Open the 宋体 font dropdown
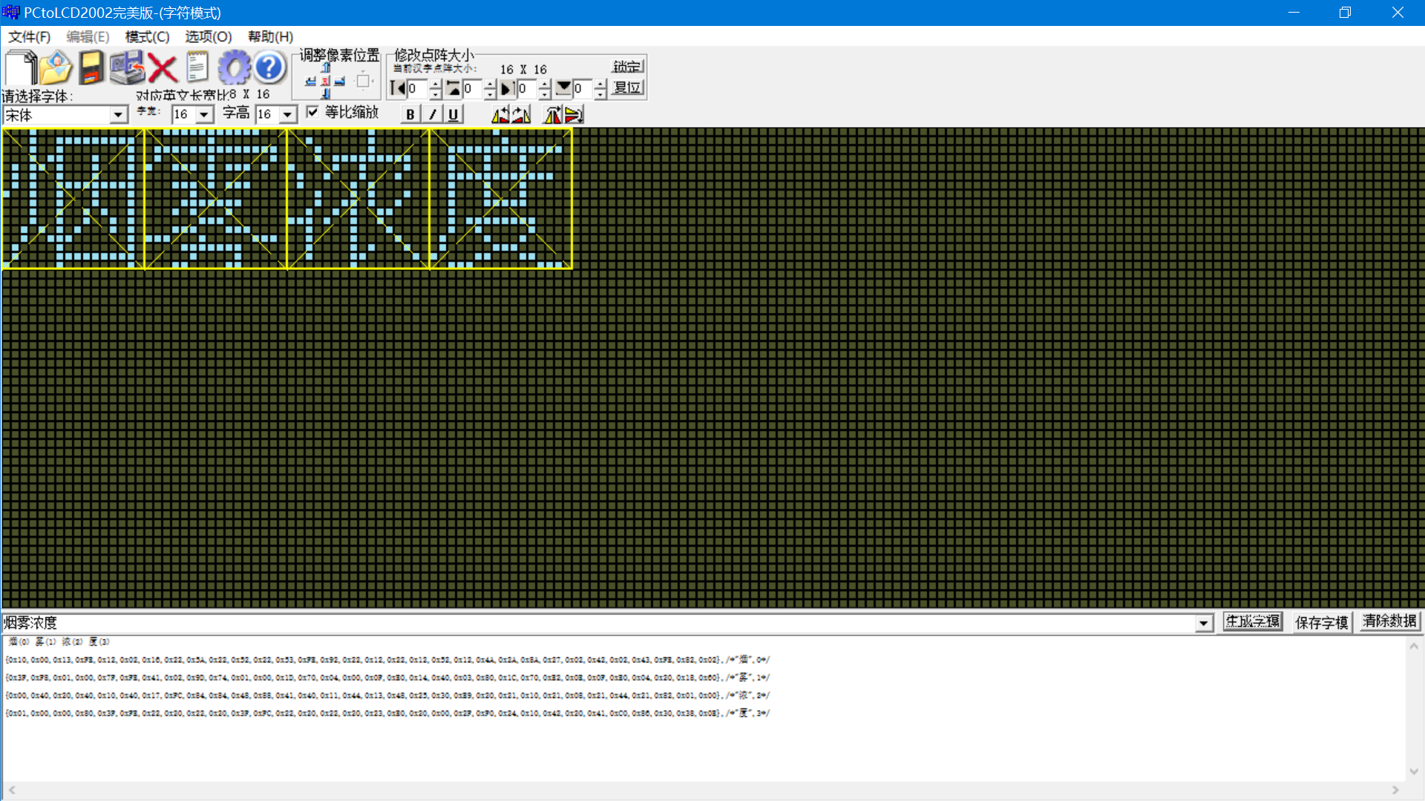 click(x=117, y=114)
